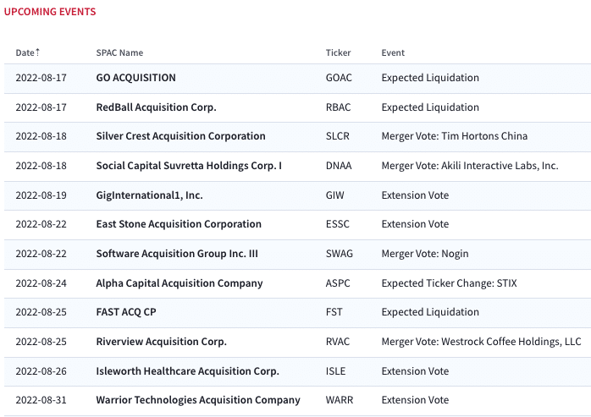This screenshot has width=591, height=417.
Task: Click date 2022-08-18 in Silver Crest row
Action: [41, 136]
